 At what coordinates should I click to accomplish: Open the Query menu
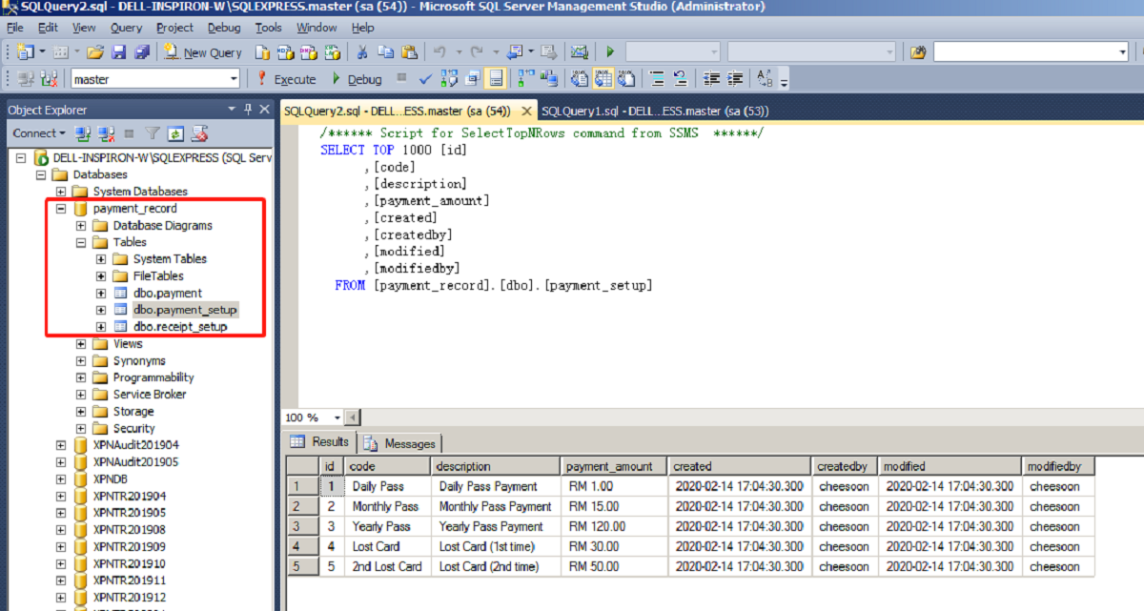pyautogui.click(x=126, y=28)
